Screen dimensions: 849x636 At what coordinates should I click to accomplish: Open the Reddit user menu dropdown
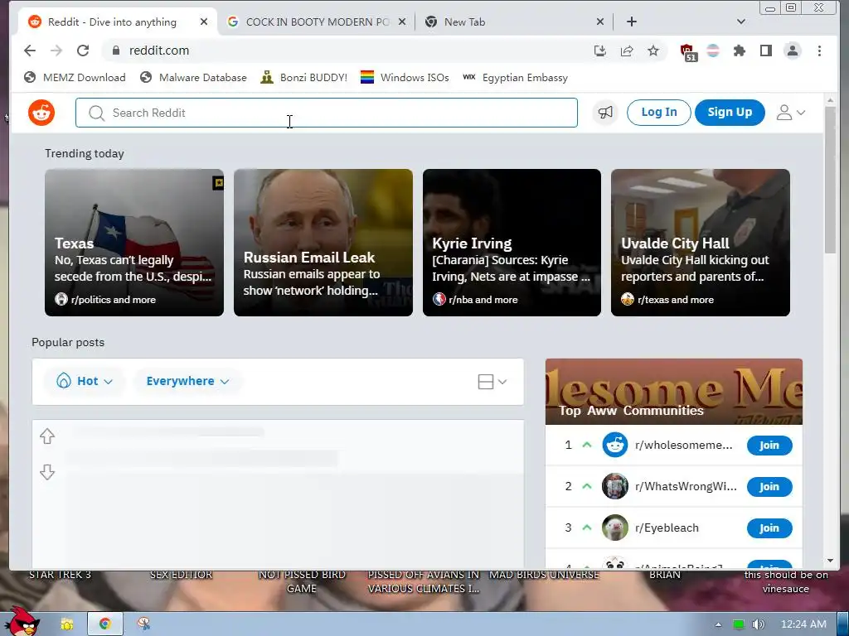(791, 113)
